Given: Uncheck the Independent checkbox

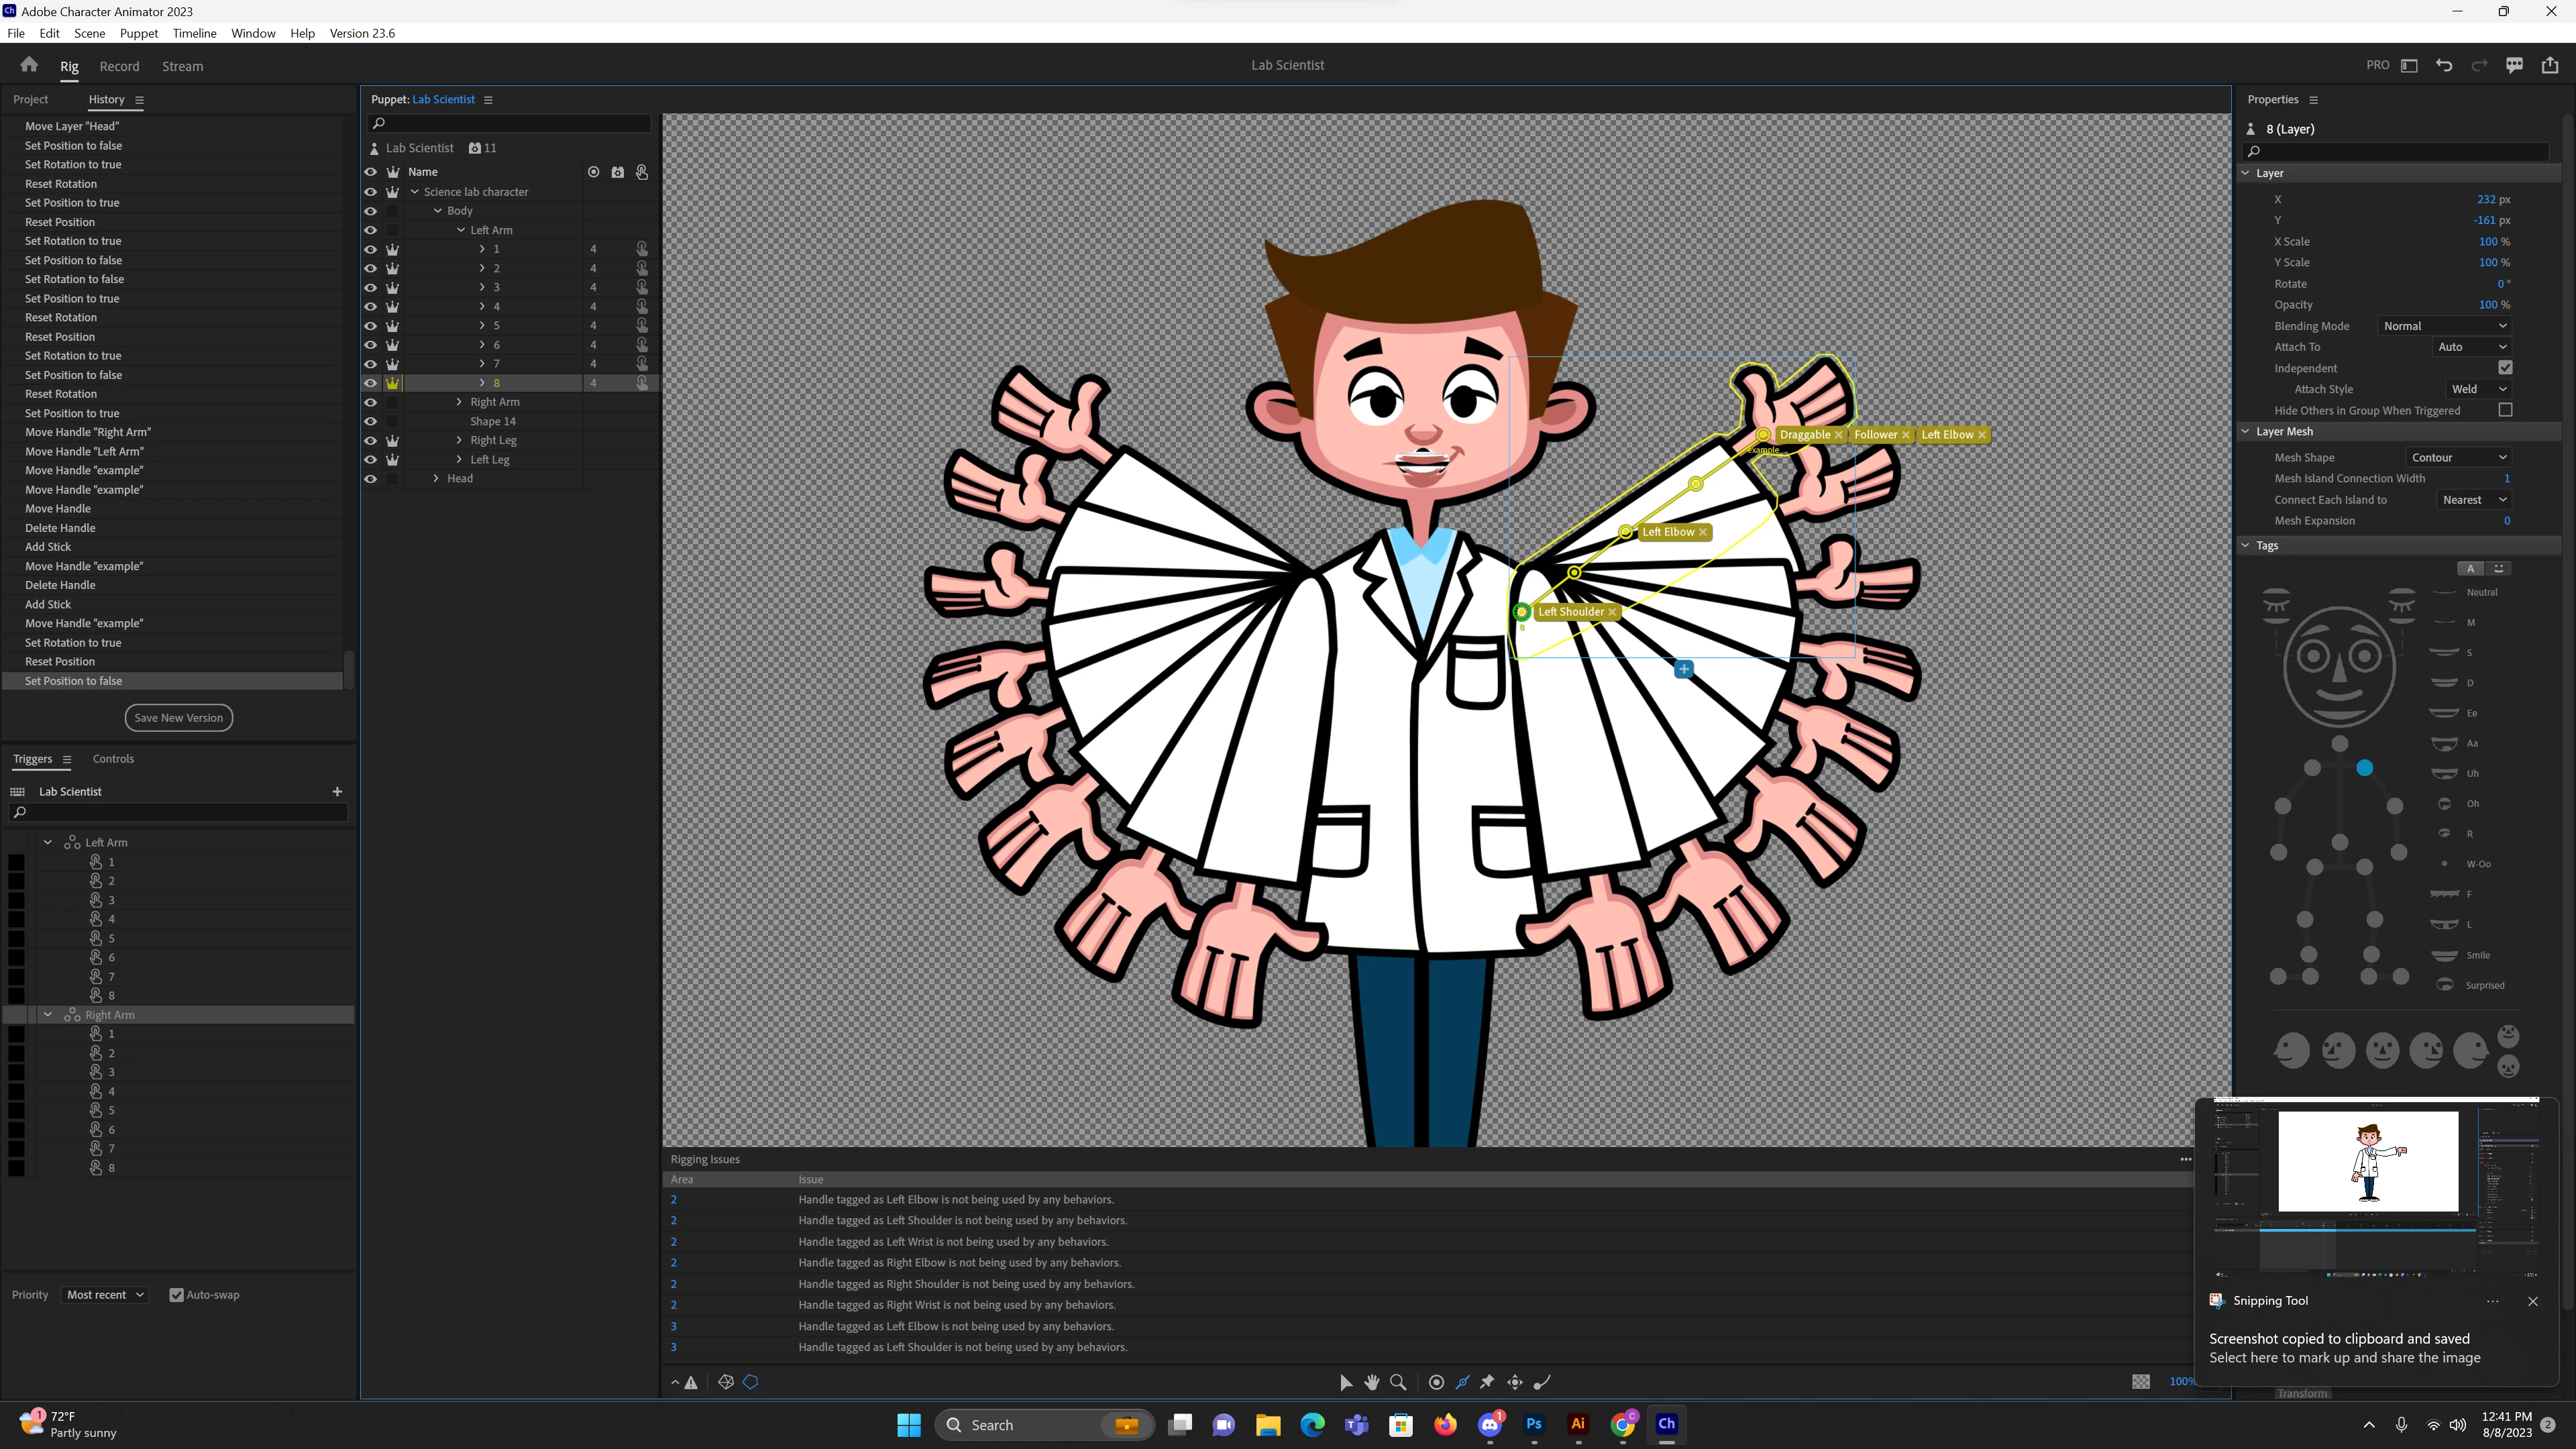Looking at the screenshot, I should coord(2505,368).
